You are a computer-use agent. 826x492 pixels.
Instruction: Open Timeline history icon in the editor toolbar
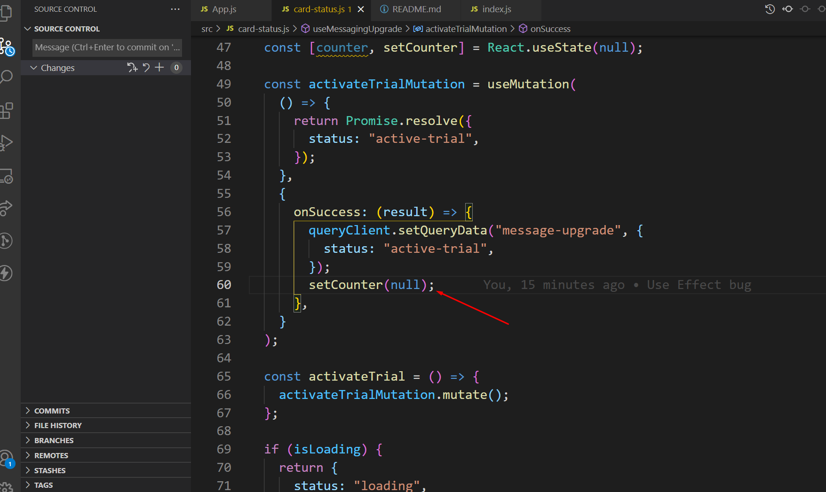click(x=770, y=9)
